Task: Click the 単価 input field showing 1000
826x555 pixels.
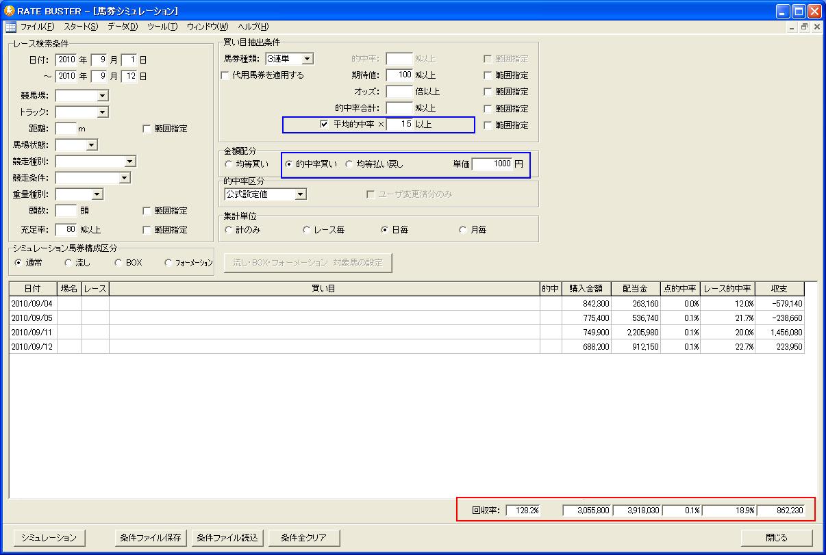Action: (492, 164)
